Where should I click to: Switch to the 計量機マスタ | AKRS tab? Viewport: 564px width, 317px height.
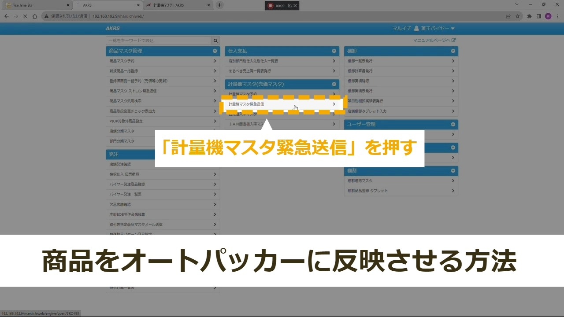178,5
